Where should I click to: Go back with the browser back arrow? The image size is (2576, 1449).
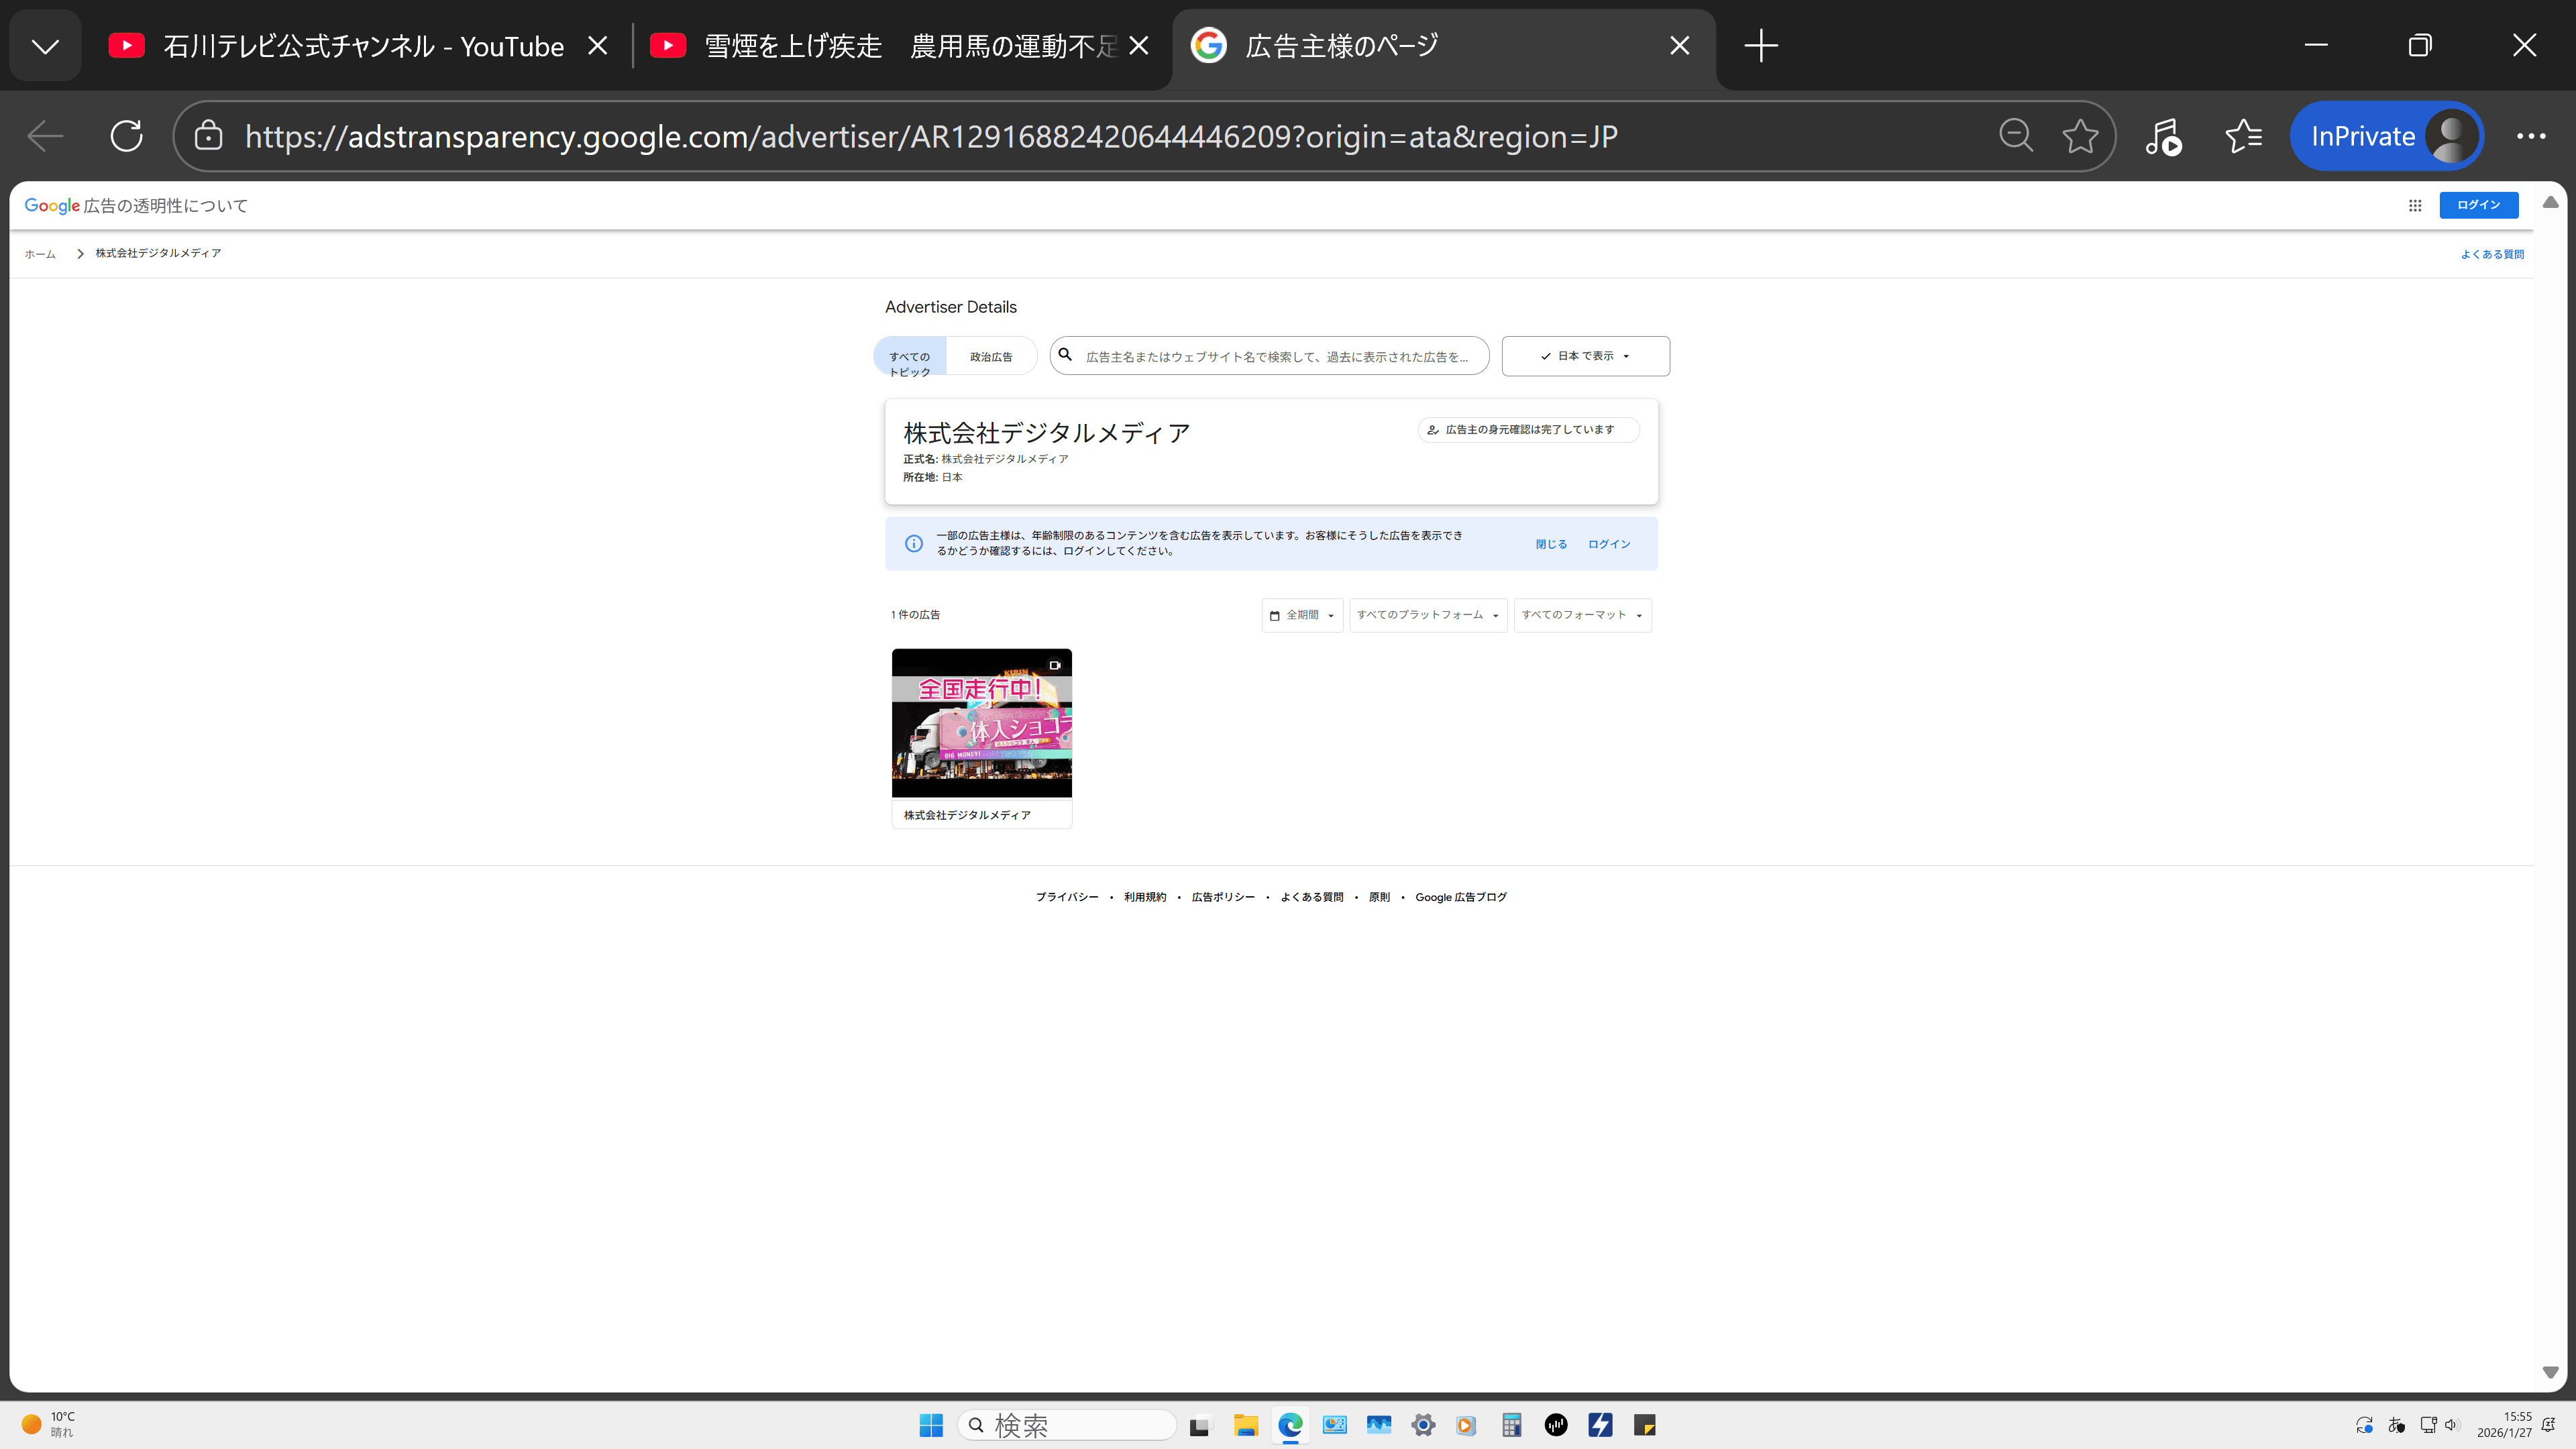45,136
